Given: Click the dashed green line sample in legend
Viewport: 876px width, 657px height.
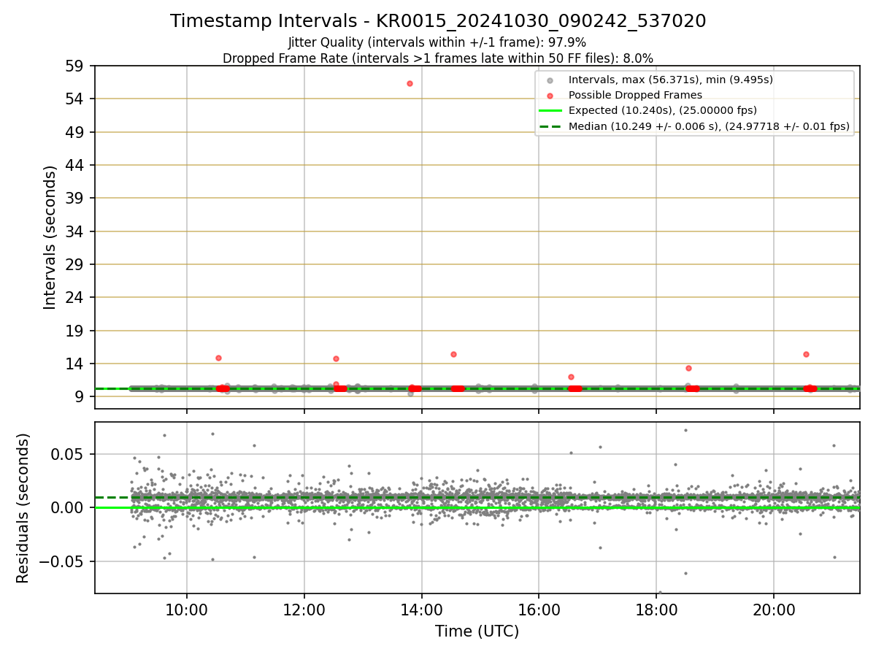Looking at the screenshot, I should click(550, 127).
